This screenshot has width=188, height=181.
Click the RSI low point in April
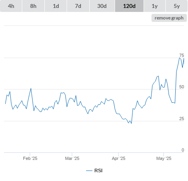tap(131, 123)
